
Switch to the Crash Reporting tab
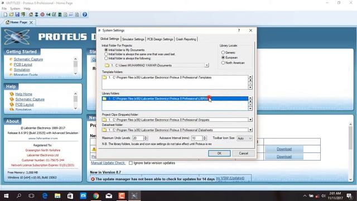(186, 39)
